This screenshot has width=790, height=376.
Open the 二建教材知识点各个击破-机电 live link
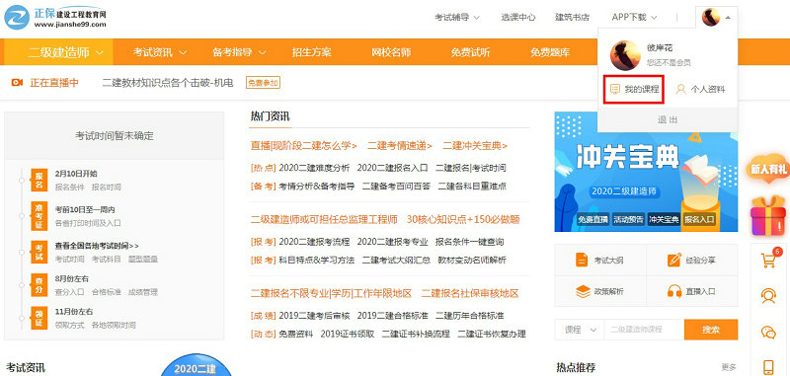click(x=168, y=83)
